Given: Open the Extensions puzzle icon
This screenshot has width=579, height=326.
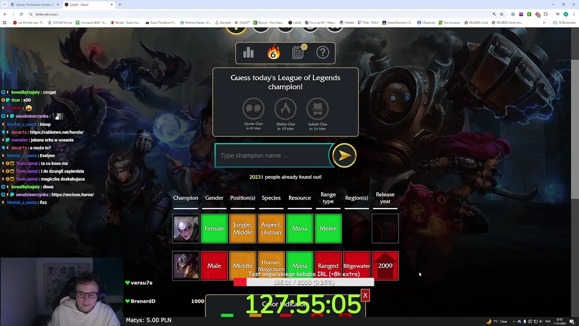Looking at the screenshot, I should [x=546, y=14].
